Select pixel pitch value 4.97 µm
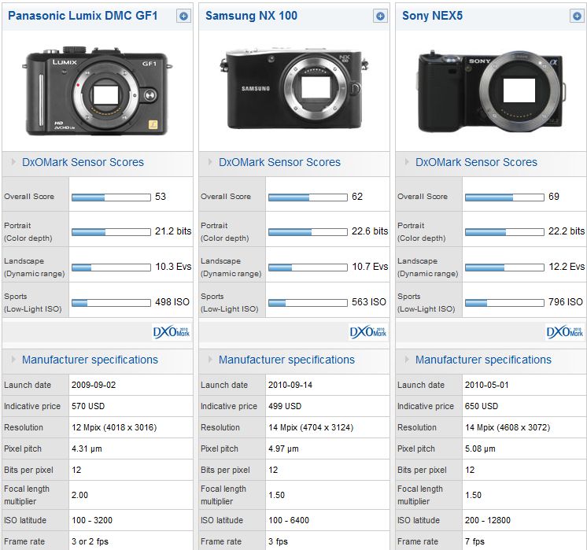587x550 pixels. (283, 449)
